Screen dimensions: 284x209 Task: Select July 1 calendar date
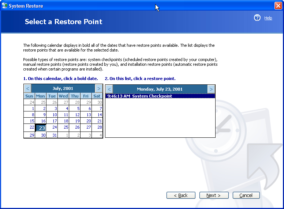click(33, 109)
